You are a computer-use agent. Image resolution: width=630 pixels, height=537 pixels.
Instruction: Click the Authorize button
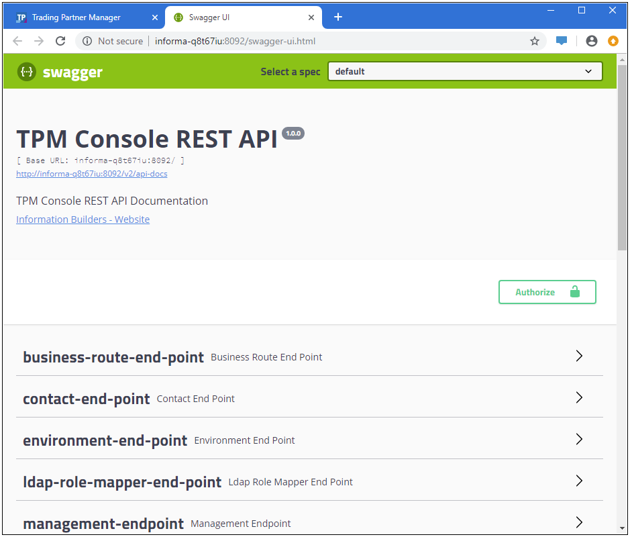[547, 292]
